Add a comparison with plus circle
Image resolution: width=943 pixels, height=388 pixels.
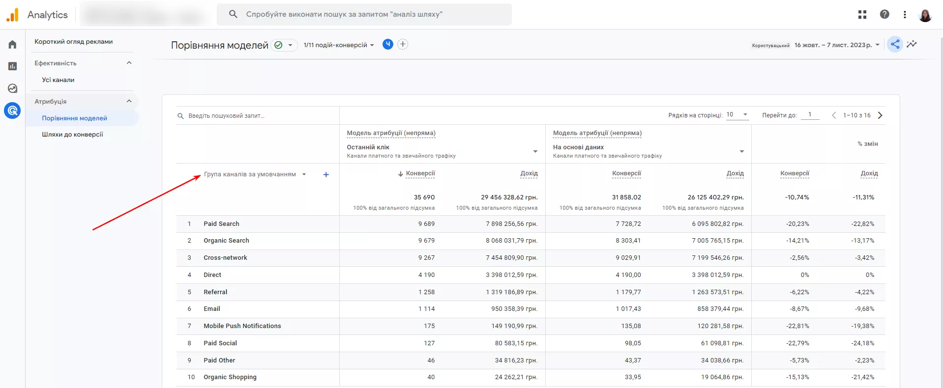pos(403,44)
